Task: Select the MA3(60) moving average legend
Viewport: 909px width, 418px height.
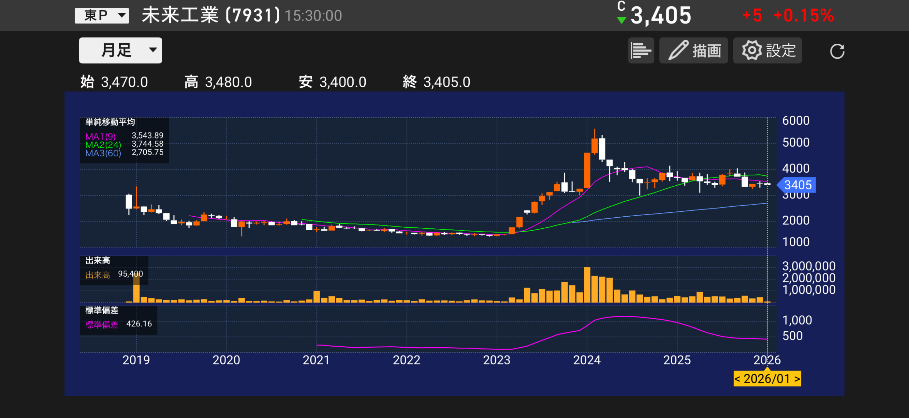Action: click(103, 153)
